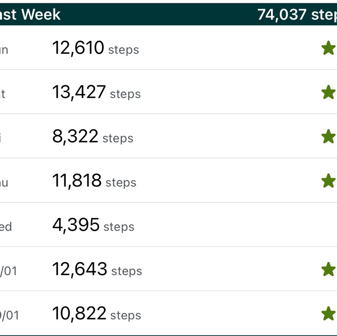Open the 4,395 steps entry
Image resolution: width=337 pixels, height=336 pixels.
click(x=93, y=226)
